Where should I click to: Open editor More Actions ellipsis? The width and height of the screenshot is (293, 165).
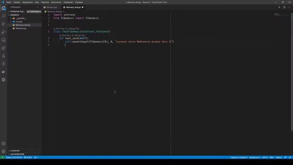pyautogui.click(x=289, y=7)
